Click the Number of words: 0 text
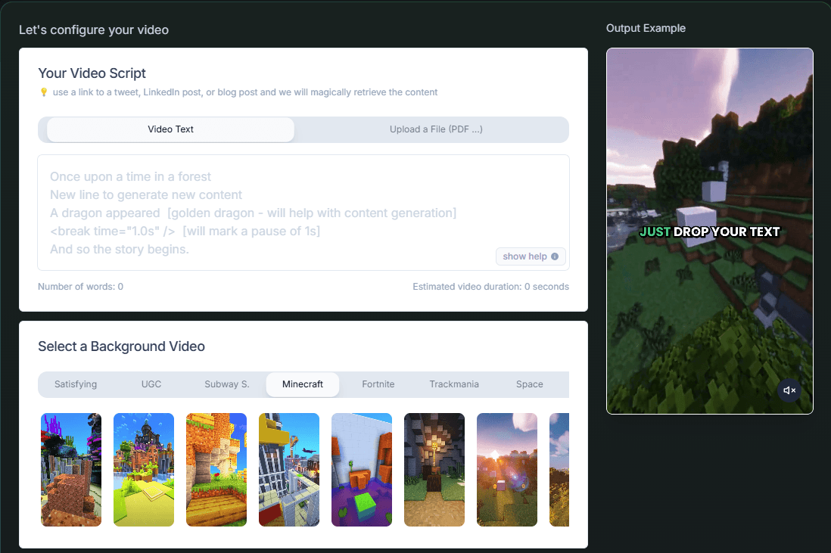831x553 pixels. pos(80,287)
